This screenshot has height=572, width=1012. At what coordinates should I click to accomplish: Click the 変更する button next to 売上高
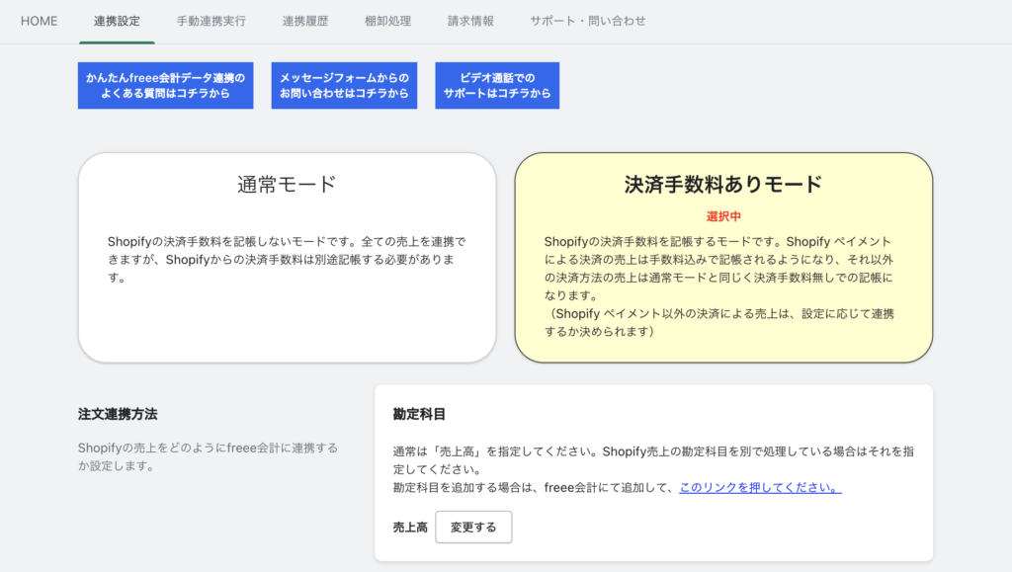(x=473, y=527)
